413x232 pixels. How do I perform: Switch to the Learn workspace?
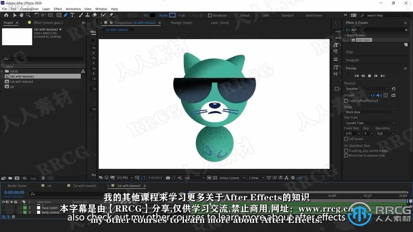[x=266, y=15]
